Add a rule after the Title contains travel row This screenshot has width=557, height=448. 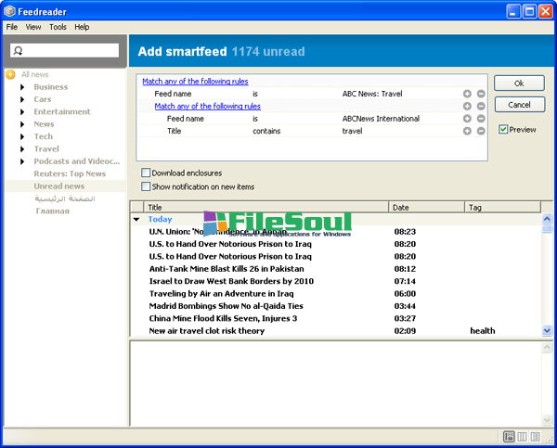[x=467, y=132]
